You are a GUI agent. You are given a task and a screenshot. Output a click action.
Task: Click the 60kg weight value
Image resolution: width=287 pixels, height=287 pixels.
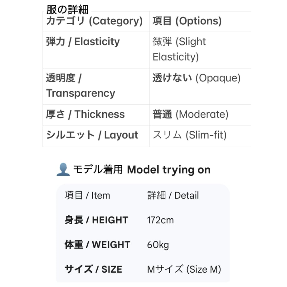158,245
